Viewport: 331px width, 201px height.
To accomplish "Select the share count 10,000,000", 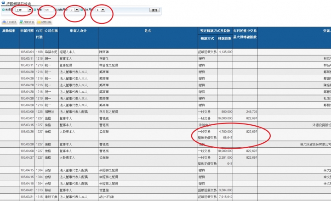I will coord(225,151).
